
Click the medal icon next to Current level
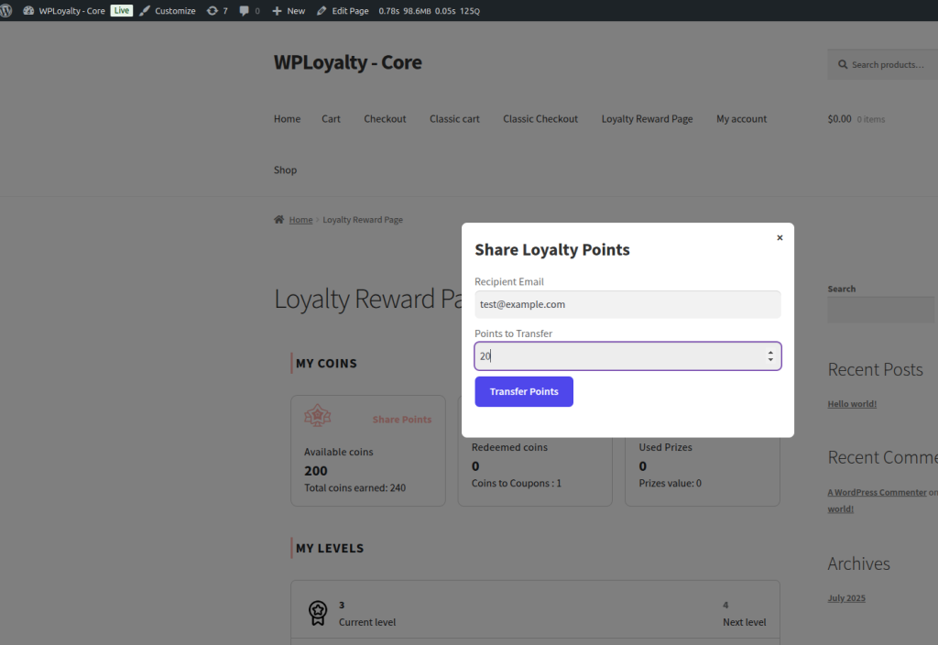click(x=318, y=614)
